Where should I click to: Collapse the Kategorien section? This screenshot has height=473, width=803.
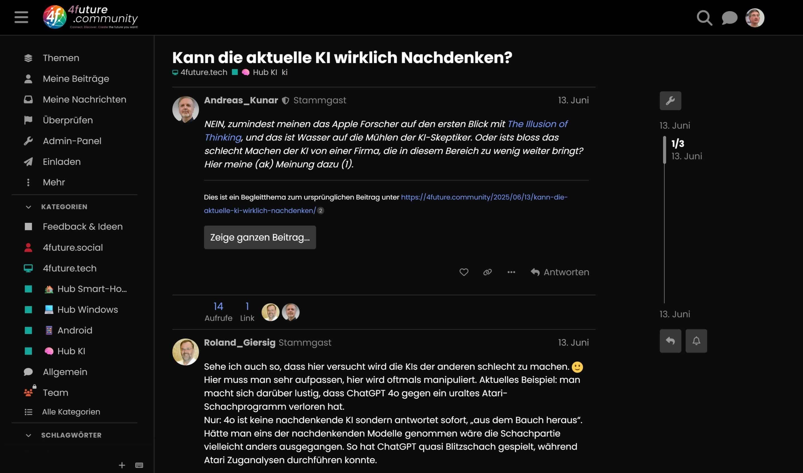pyautogui.click(x=28, y=207)
